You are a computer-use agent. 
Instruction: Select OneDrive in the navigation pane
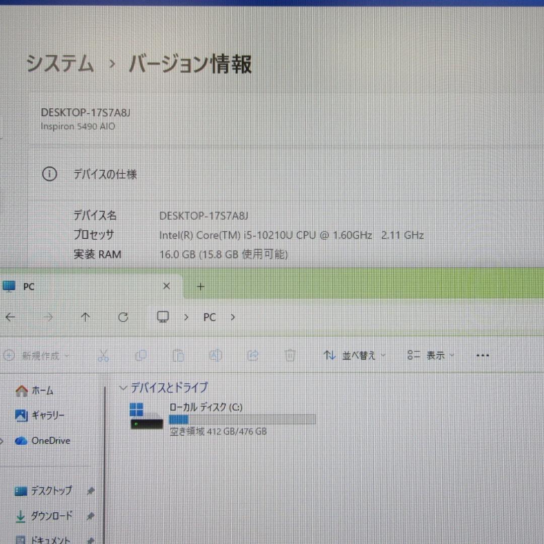click(43, 441)
